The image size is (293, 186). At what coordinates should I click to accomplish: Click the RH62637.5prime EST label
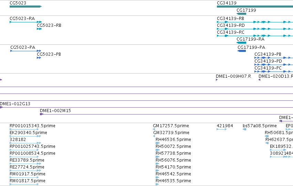pyautogui.click(x=279, y=140)
